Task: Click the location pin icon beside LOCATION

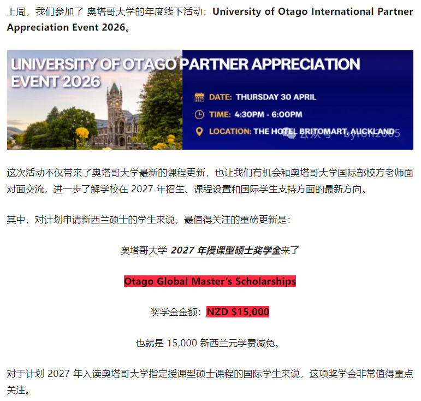Action: tap(199, 131)
